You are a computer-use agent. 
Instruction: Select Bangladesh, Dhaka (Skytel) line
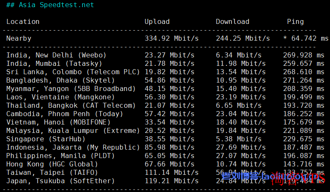[165, 80]
